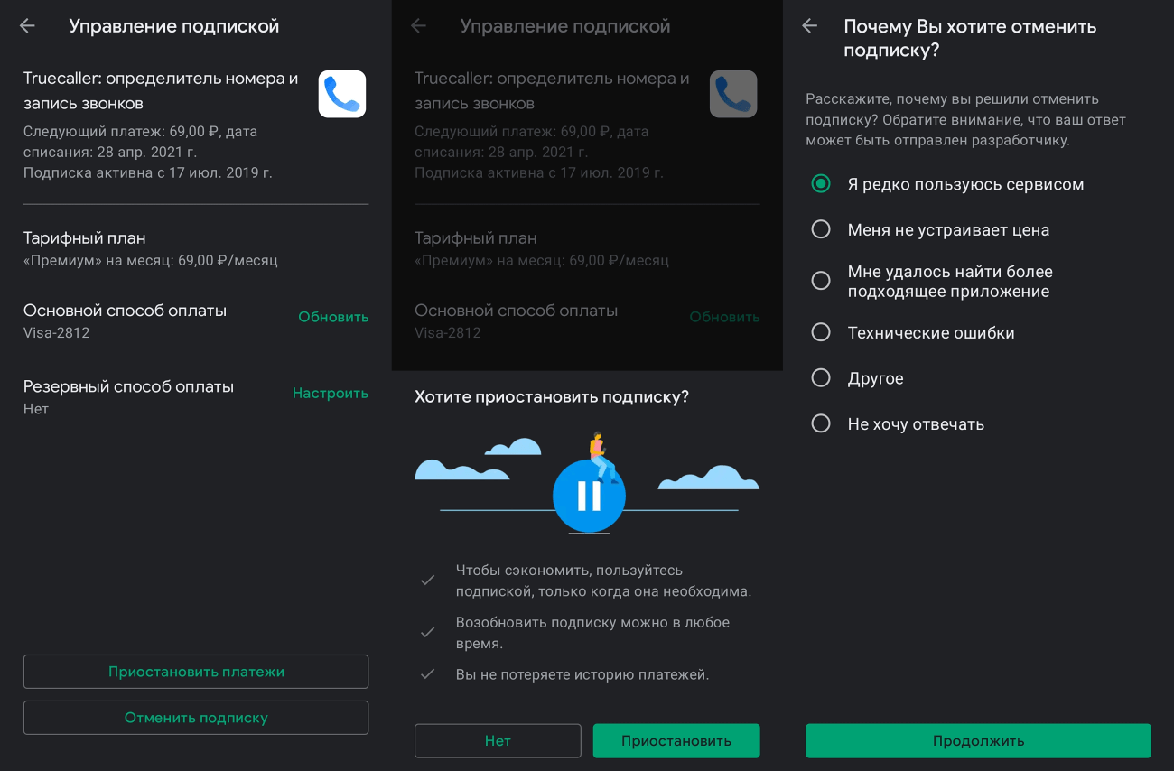Image resolution: width=1174 pixels, height=771 pixels.
Task: Tap back arrow on cancellation reason screen
Action: point(810,26)
